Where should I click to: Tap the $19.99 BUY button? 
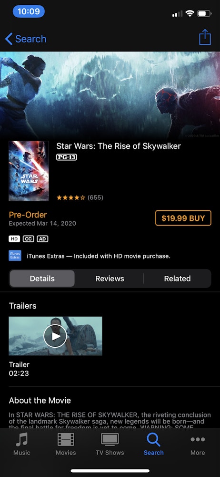(x=183, y=218)
